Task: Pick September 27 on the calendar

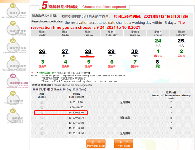Action: pos(65,51)
